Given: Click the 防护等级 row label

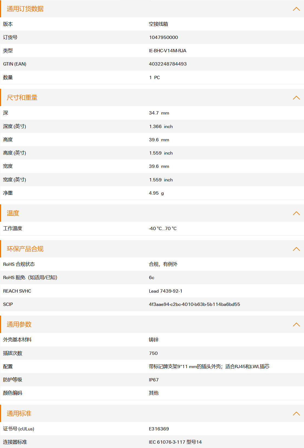Looking at the screenshot, I should point(13,380).
